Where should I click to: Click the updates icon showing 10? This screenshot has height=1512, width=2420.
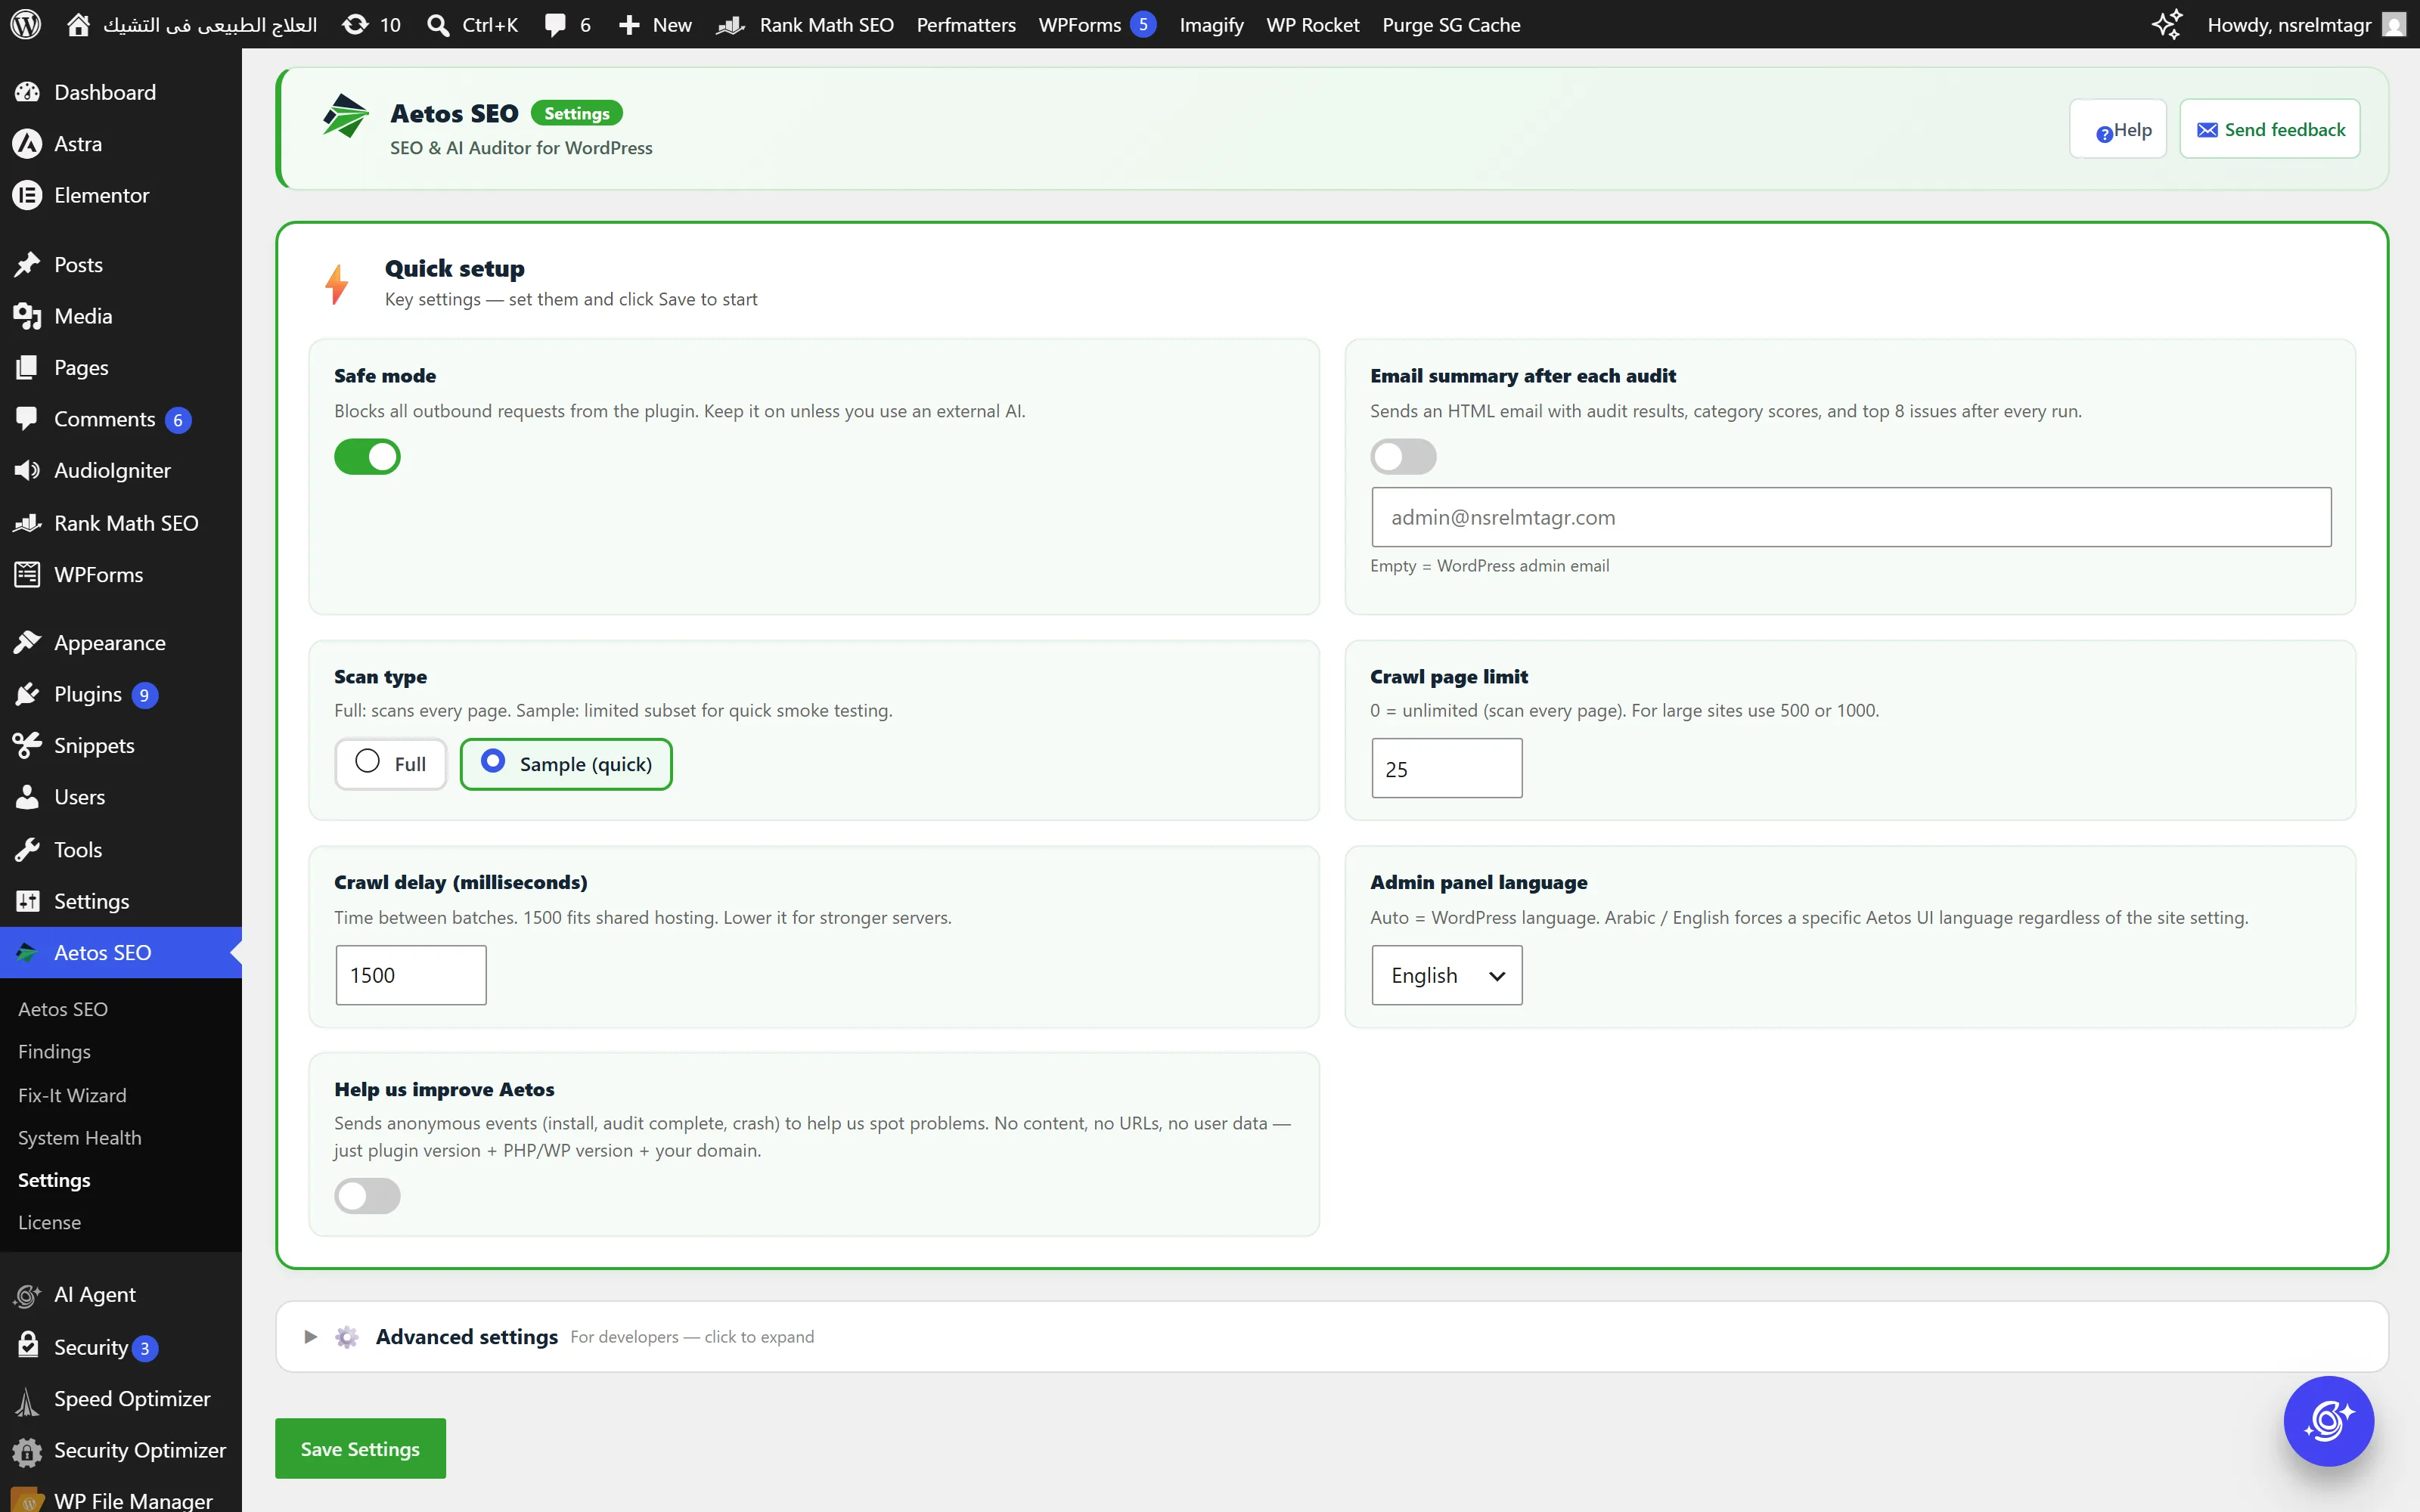click(355, 24)
